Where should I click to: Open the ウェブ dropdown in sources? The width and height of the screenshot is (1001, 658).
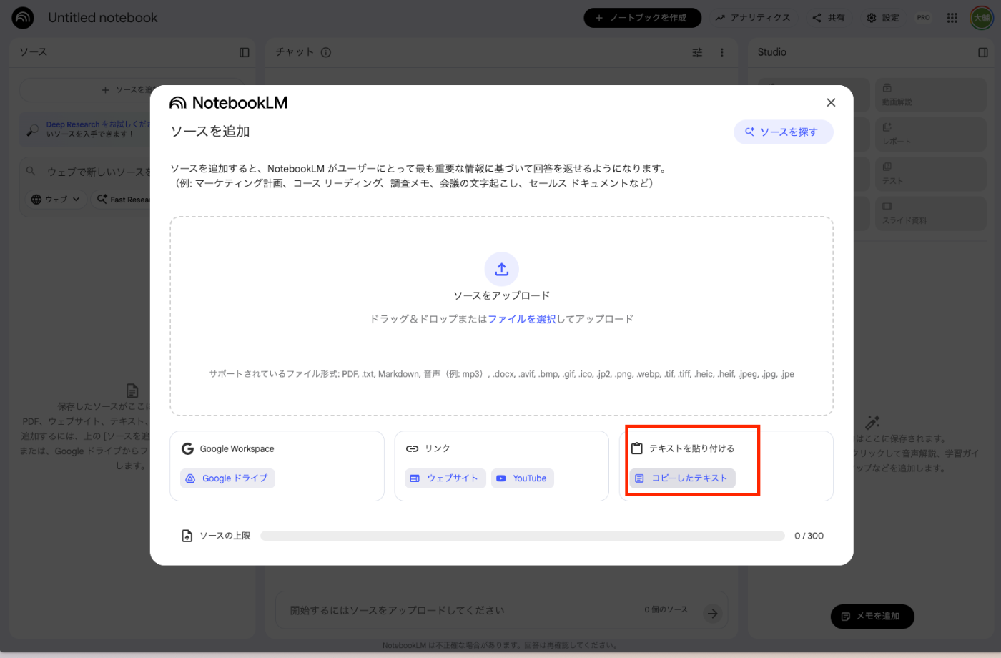pos(56,200)
